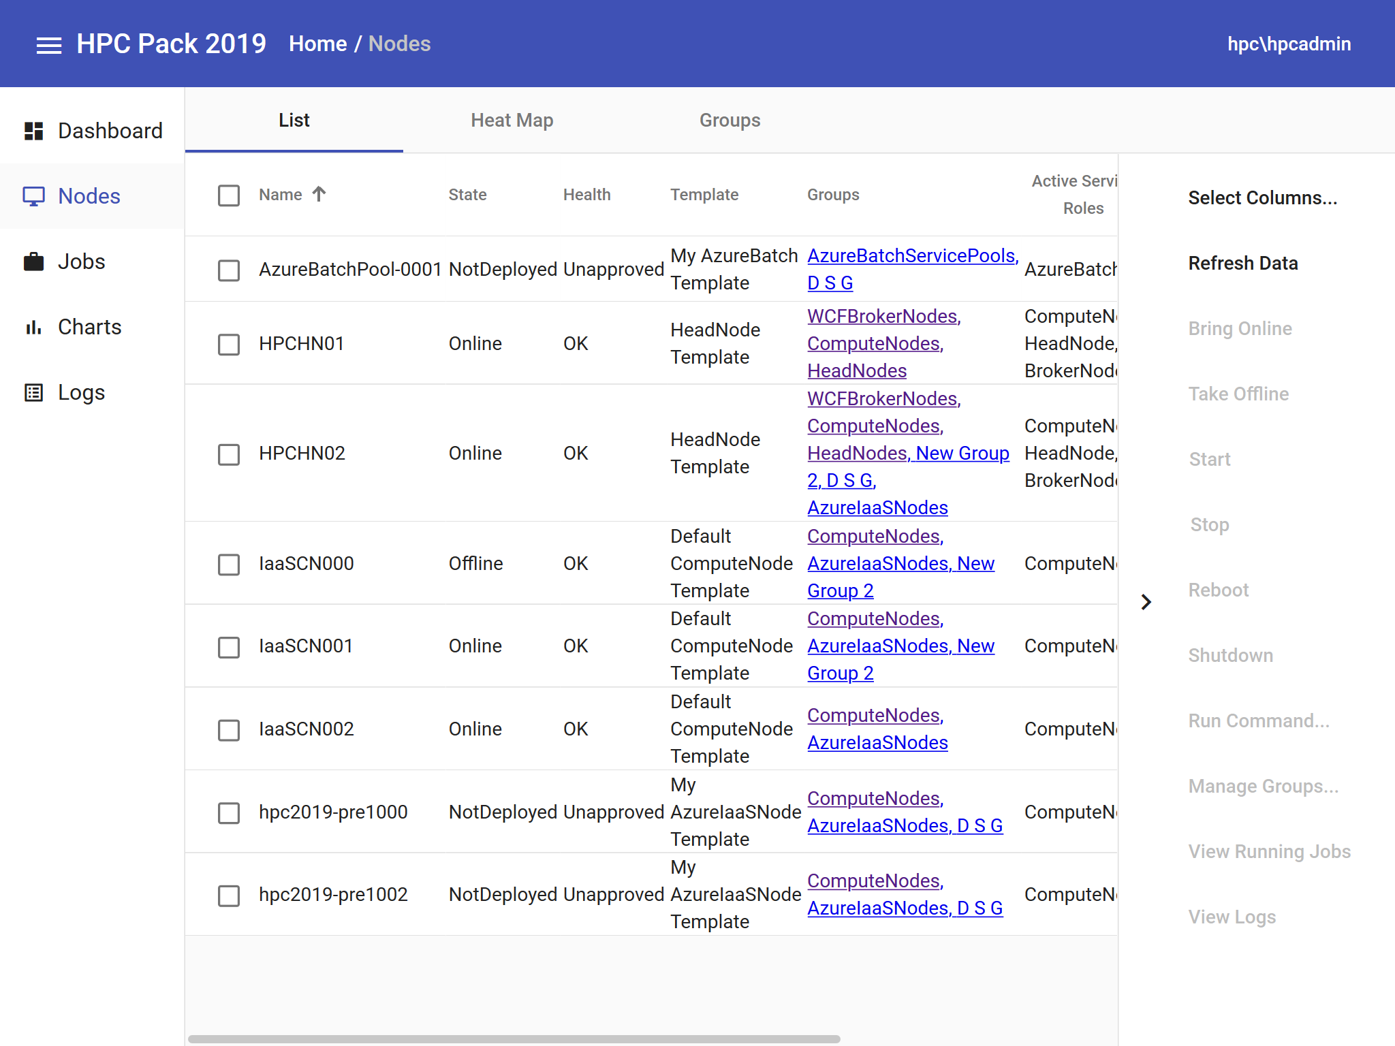Tick the select-all nodes checkbox
Image resolution: width=1395 pixels, height=1046 pixels.
[229, 195]
